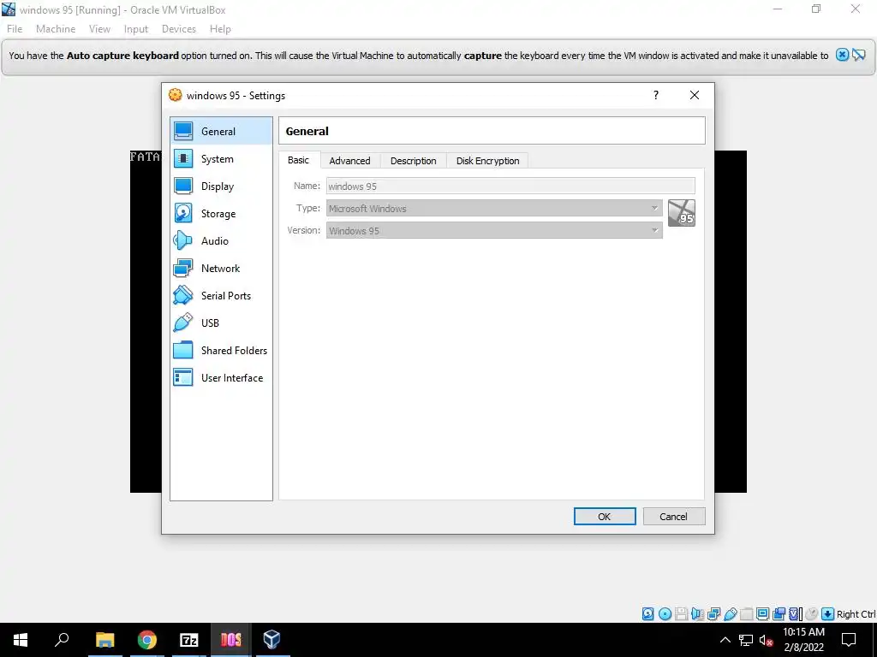Open the Network settings section

click(x=221, y=268)
